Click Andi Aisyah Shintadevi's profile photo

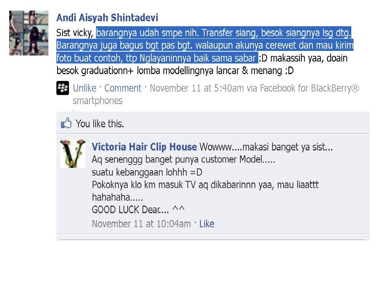[x=29, y=33]
